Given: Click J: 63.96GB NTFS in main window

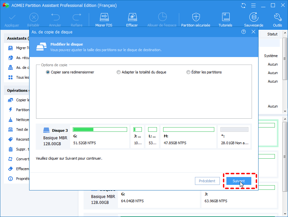Looking at the screenshot, I should pos(216,201).
